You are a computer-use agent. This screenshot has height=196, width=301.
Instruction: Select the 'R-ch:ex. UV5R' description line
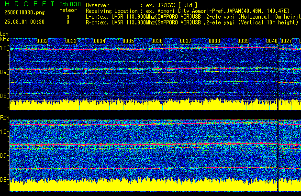pyautogui.click(x=192, y=22)
